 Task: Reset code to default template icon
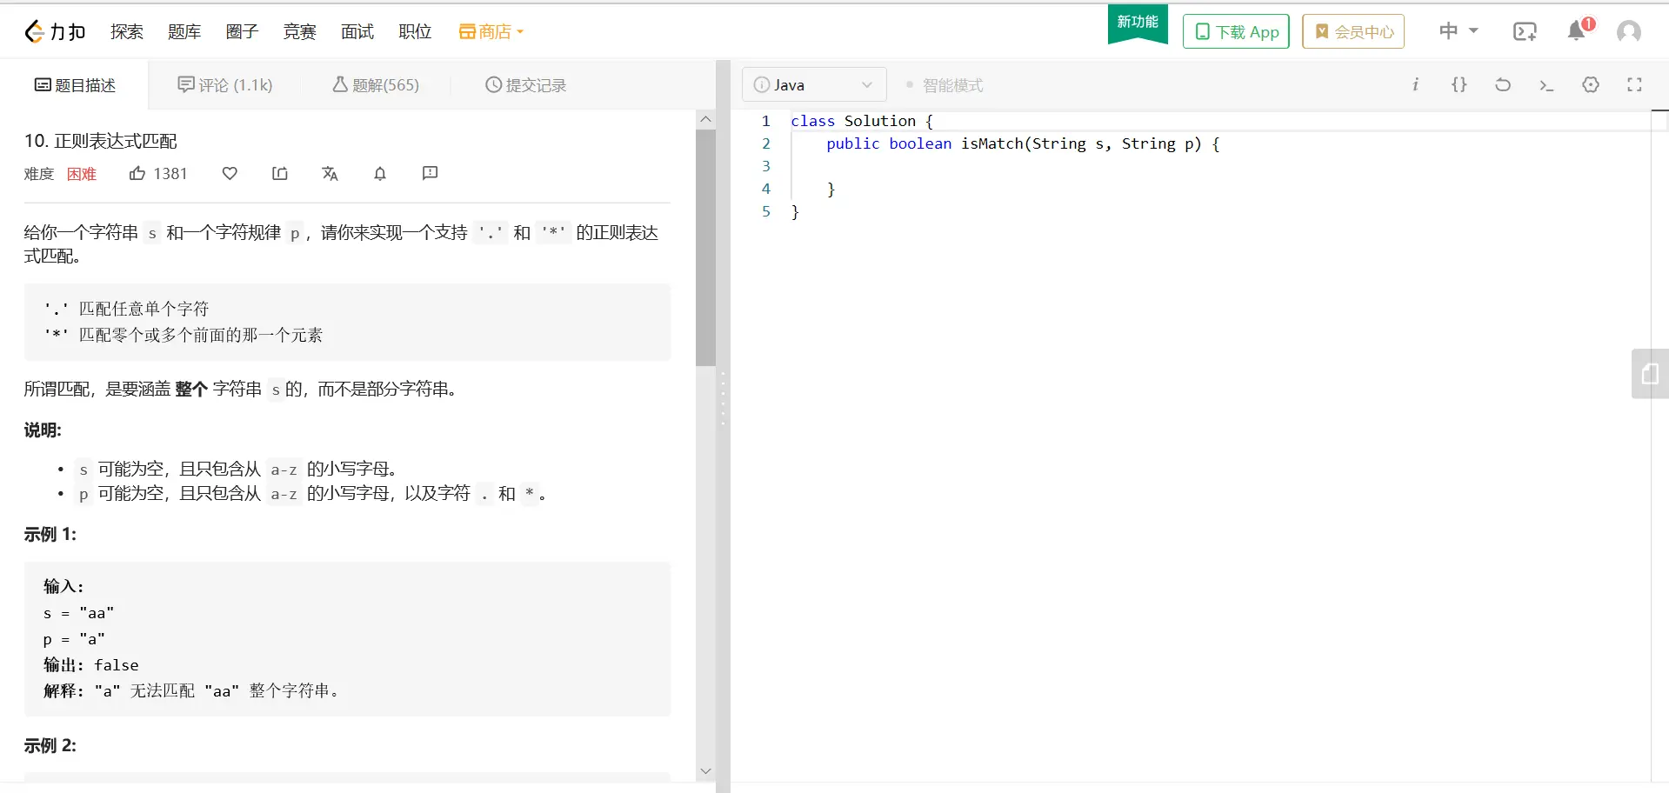coord(1503,84)
